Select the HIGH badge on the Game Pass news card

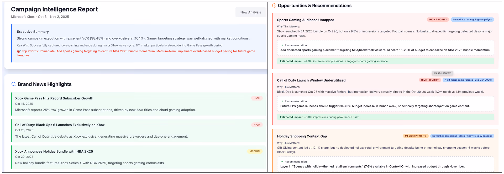(x=257, y=98)
